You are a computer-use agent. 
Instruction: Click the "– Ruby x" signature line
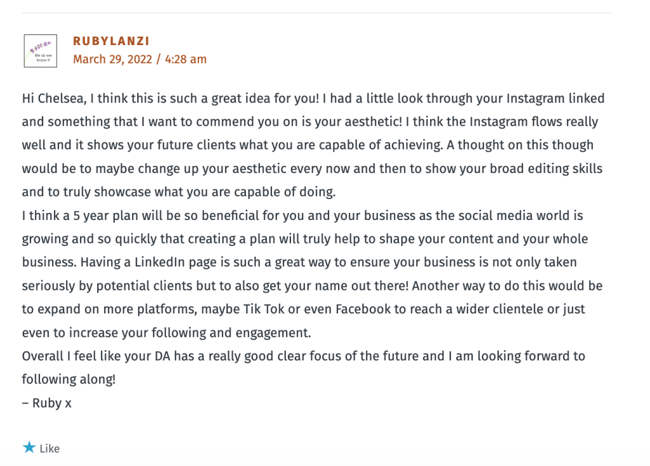[46, 403]
